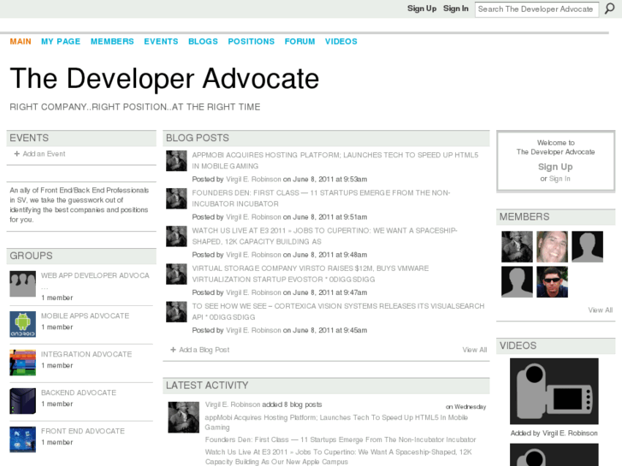Open Founders Den First Class post title
The image size is (622, 466).
pyautogui.click(x=321, y=198)
